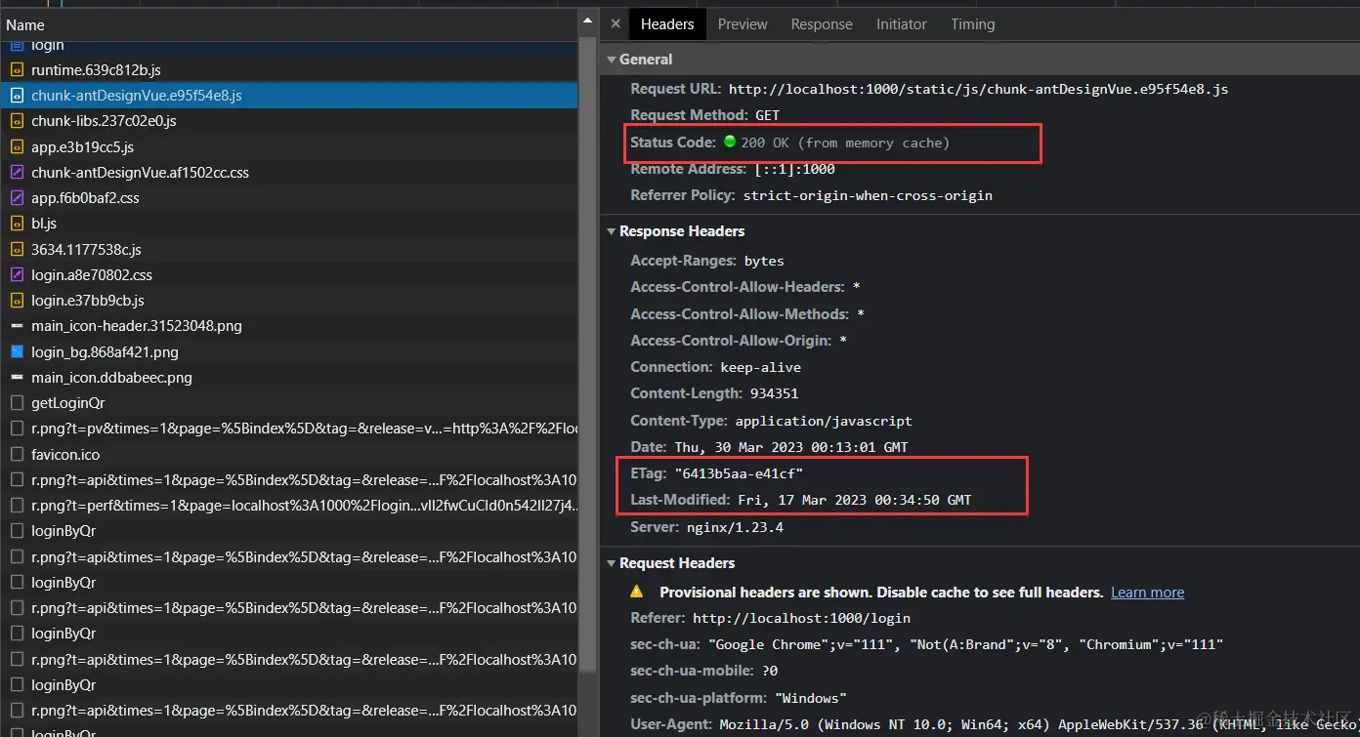Click the main_icon.ddbabeec.png image icon
The image size is (1360, 737).
(17, 378)
